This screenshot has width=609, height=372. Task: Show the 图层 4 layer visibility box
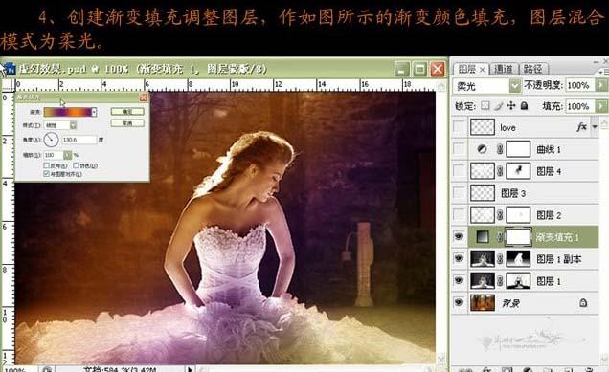click(x=459, y=171)
